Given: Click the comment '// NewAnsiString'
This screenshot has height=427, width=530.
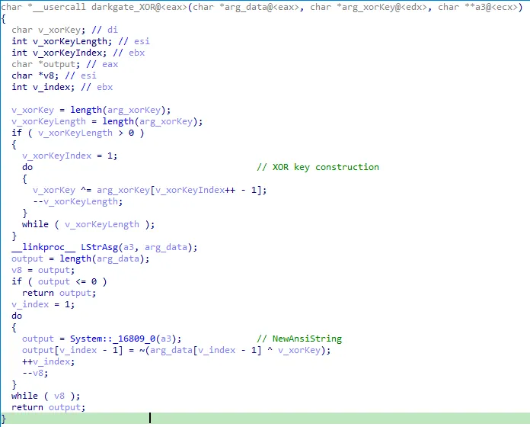Looking at the screenshot, I should click(299, 339).
